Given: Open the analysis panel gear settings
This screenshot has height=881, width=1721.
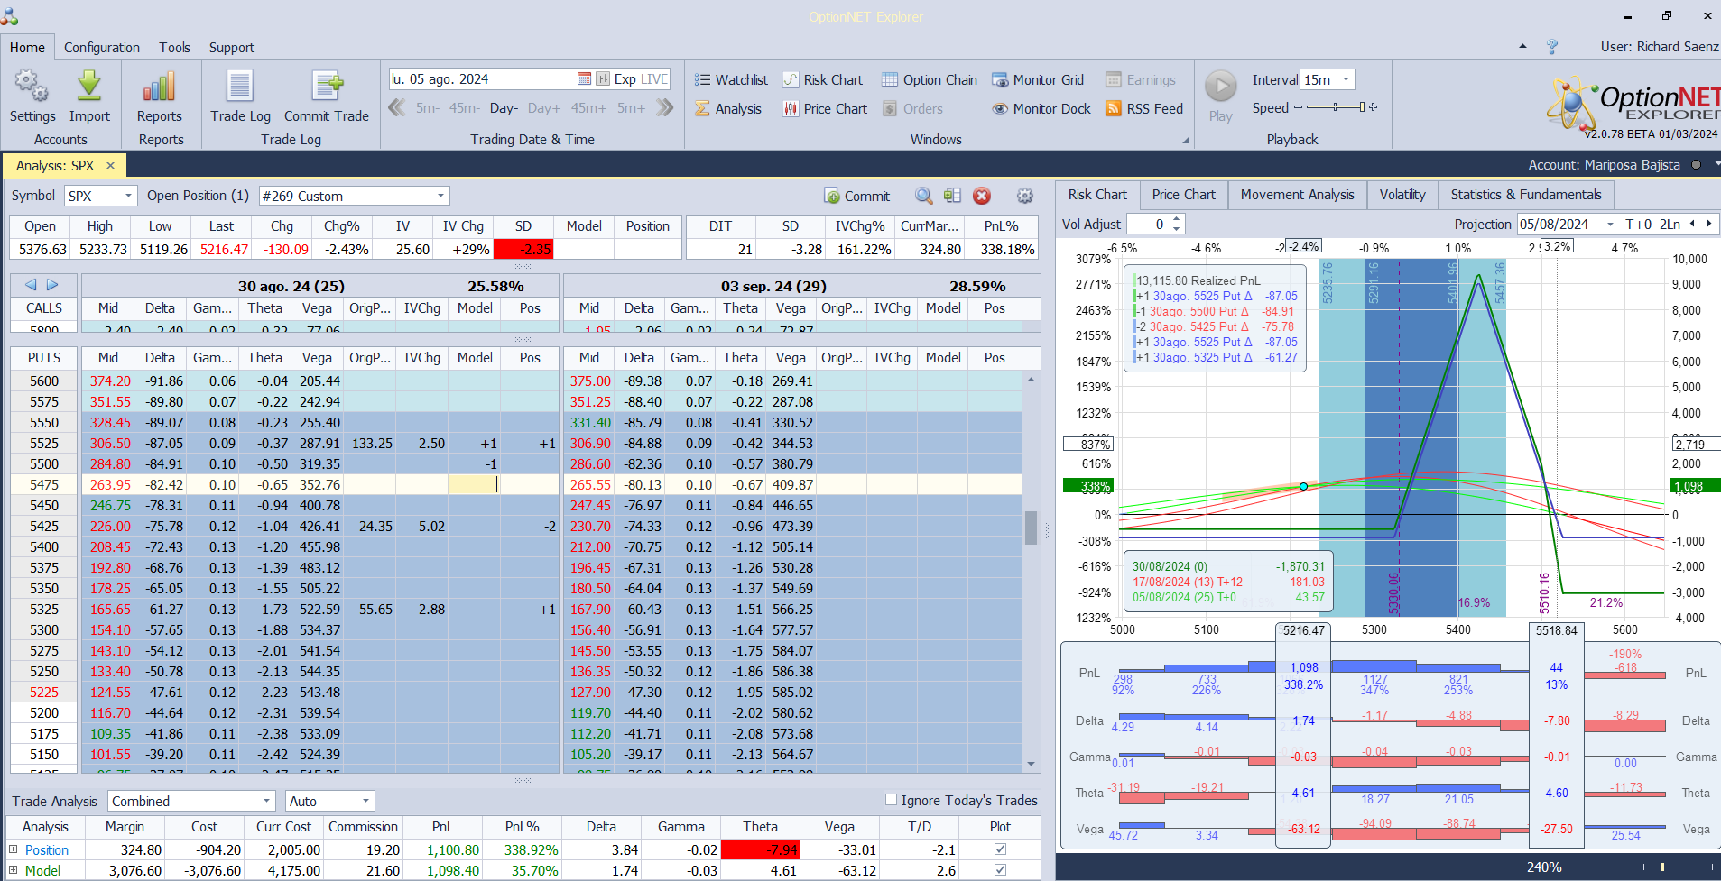Looking at the screenshot, I should pyautogui.click(x=1025, y=196).
